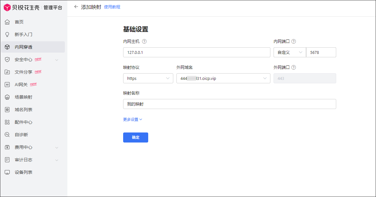
Task: Expand 更多设置 options
Action: (x=133, y=119)
